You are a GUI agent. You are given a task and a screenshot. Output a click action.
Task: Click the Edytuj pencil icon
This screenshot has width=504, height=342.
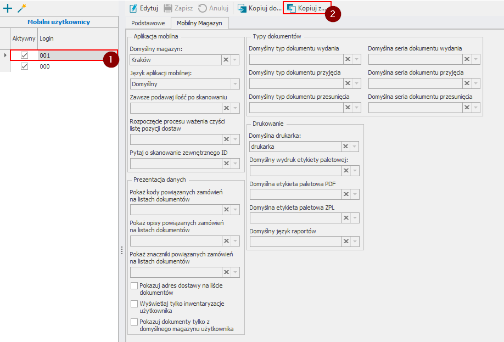tap(133, 8)
